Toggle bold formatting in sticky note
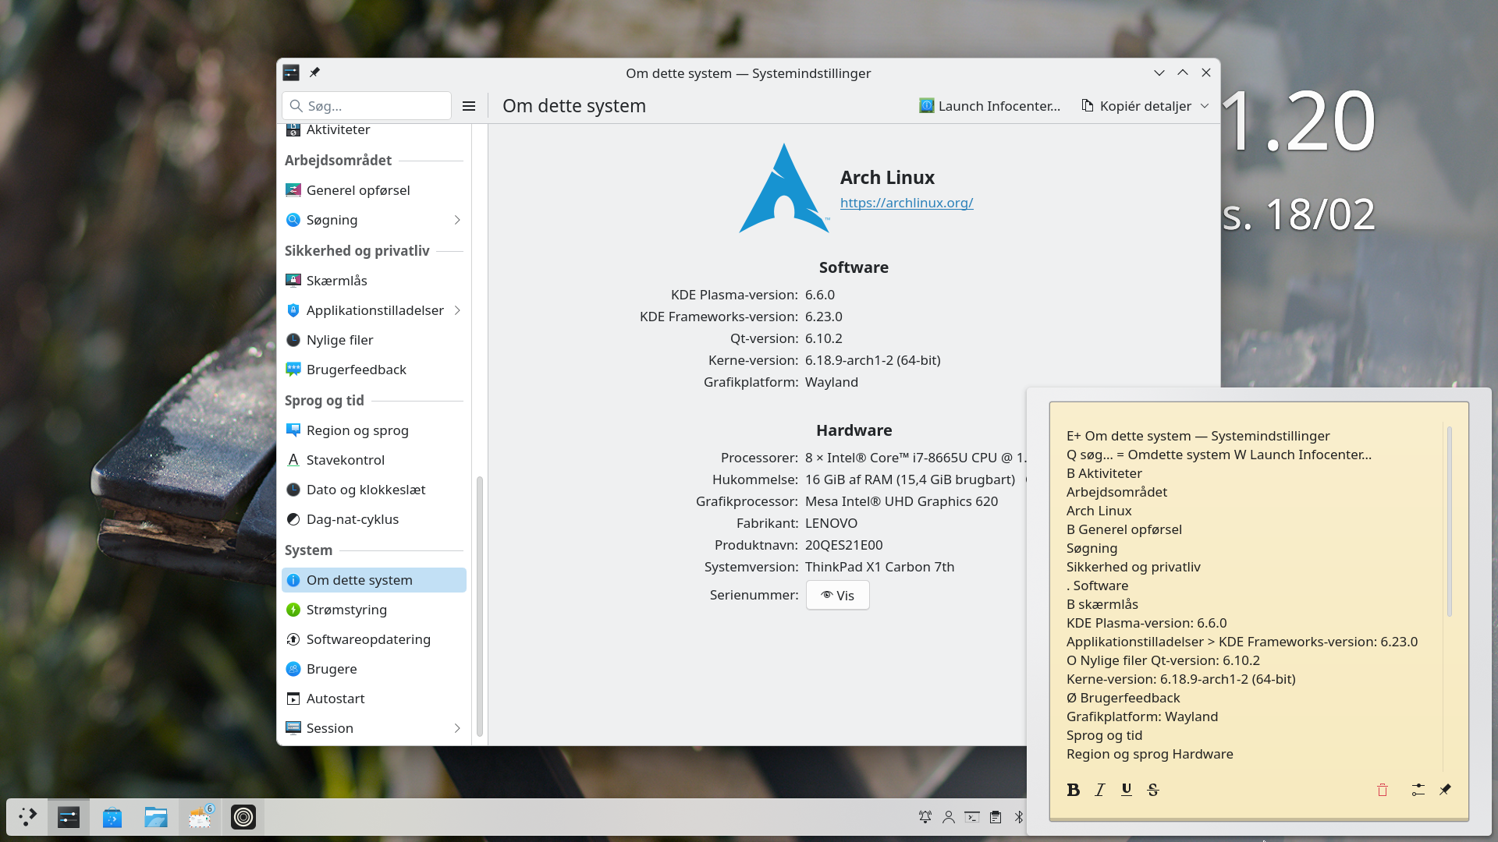The height and width of the screenshot is (842, 1498). [x=1074, y=790]
